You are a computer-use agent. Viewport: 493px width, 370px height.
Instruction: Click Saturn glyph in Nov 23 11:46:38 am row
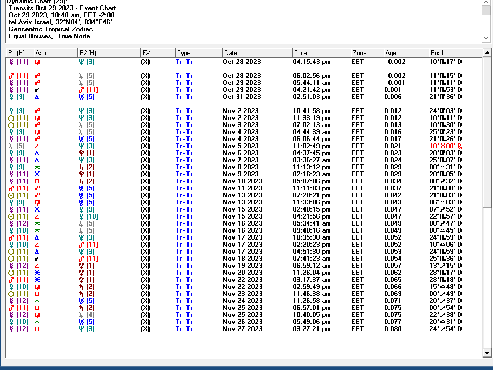click(81, 294)
